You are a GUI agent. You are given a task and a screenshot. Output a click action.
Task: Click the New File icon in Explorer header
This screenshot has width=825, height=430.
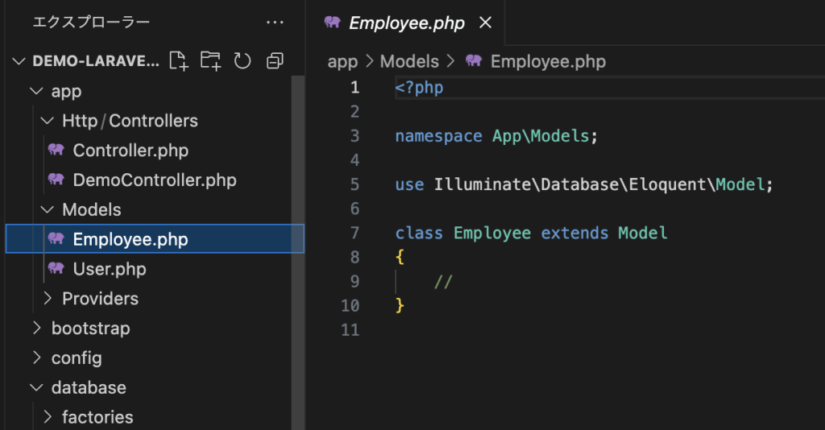tap(178, 60)
